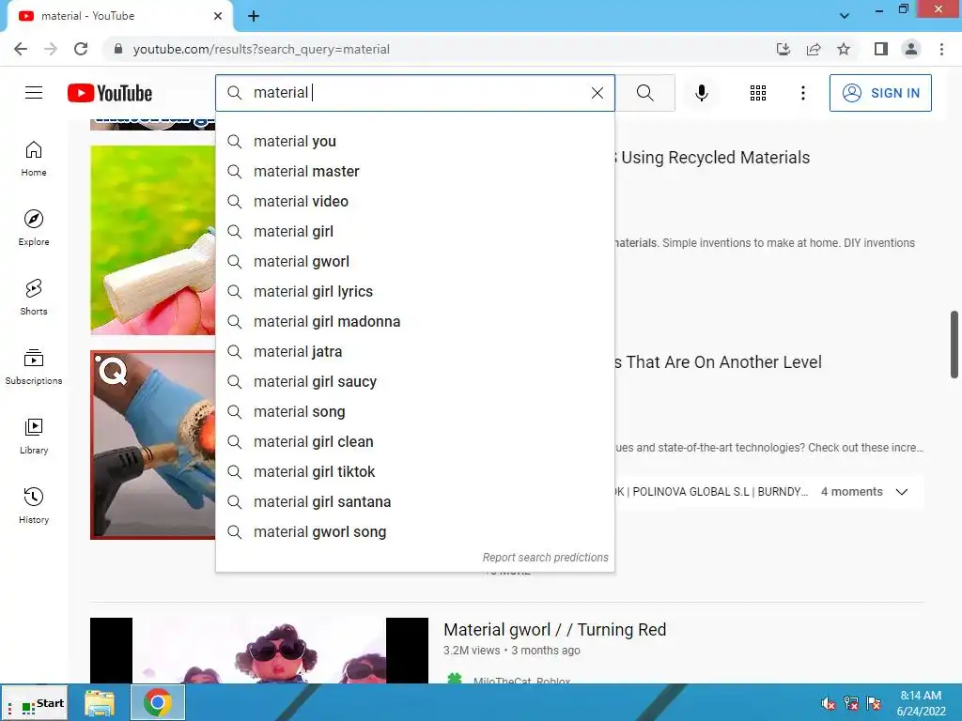962x721 pixels.
Task: Open the tab search dropdown arrow
Action: click(845, 16)
